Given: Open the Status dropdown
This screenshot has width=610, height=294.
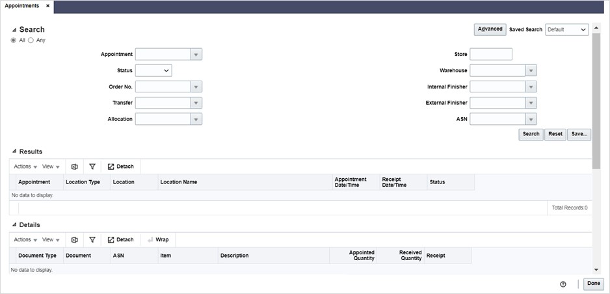Looking at the screenshot, I should (x=153, y=70).
